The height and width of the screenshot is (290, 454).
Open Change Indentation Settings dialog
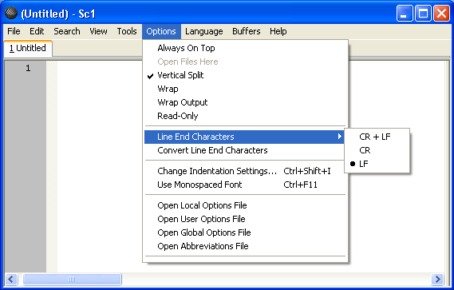pos(246,171)
